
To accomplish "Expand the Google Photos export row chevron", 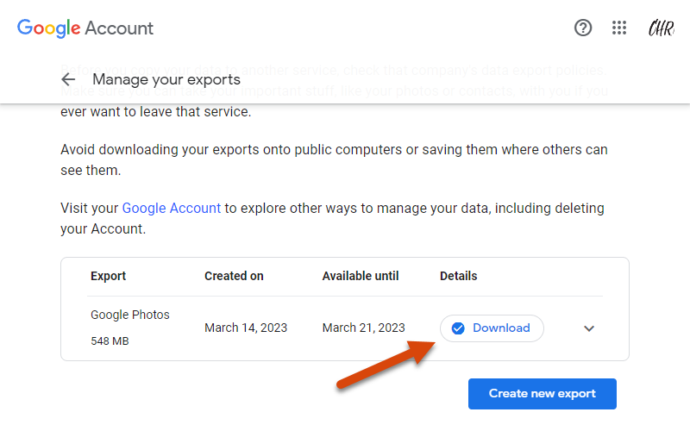I will 589,328.
